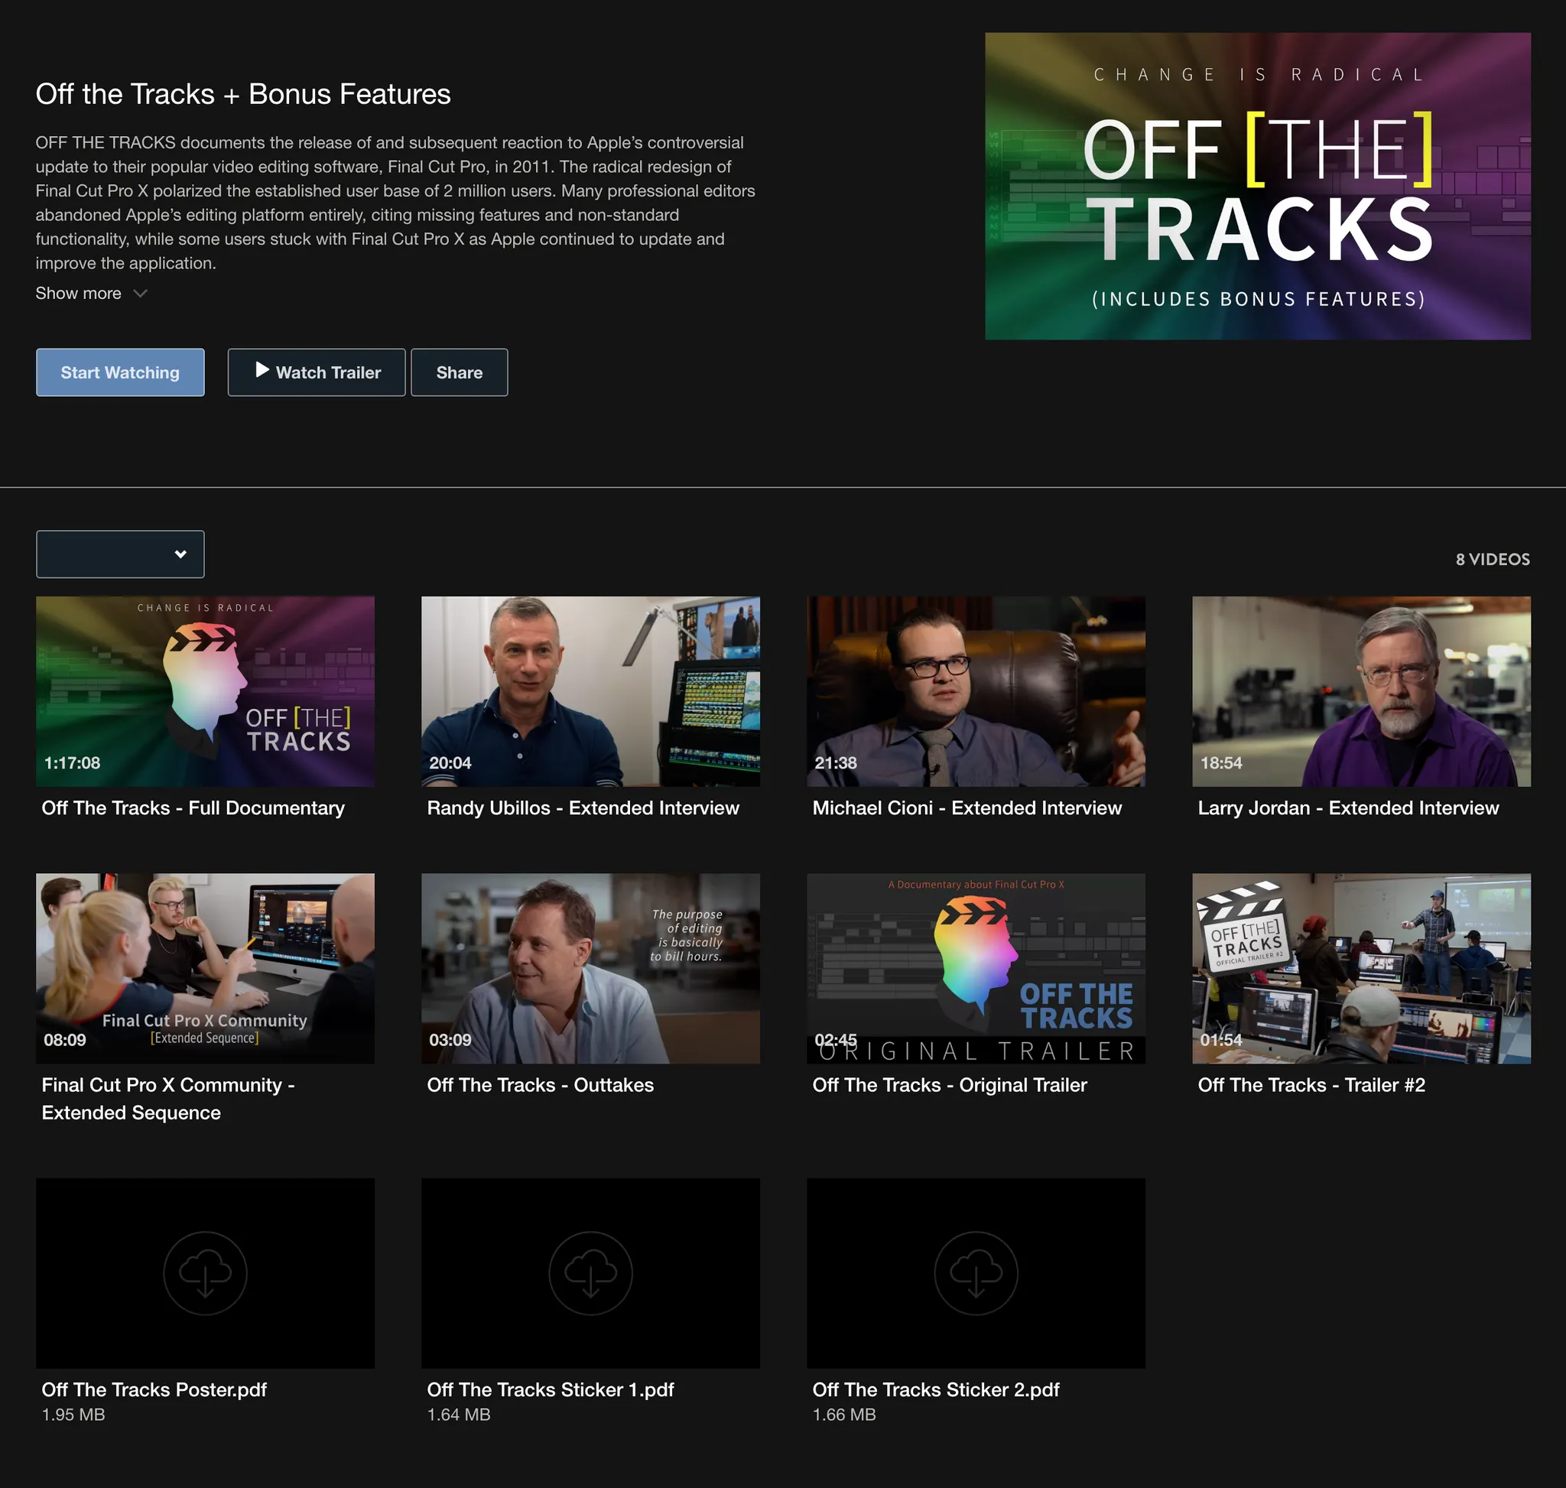Open Michael Cioni Extended Interview thumbnail
The width and height of the screenshot is (1566, 1488).
tap(976, 691)
